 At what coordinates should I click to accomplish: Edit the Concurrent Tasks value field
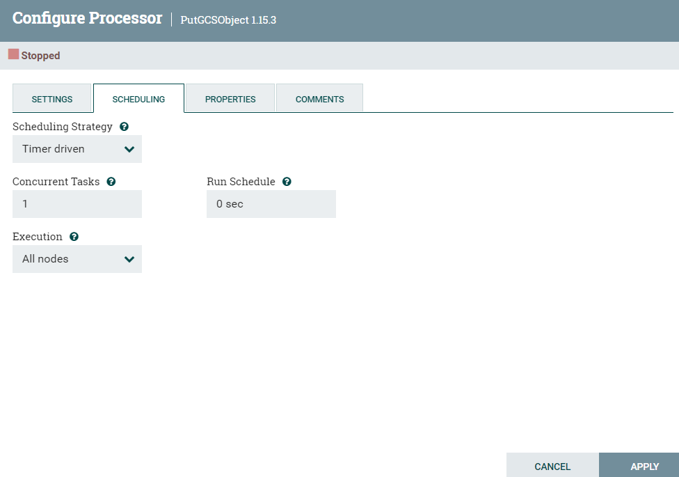tap(77, 204)
